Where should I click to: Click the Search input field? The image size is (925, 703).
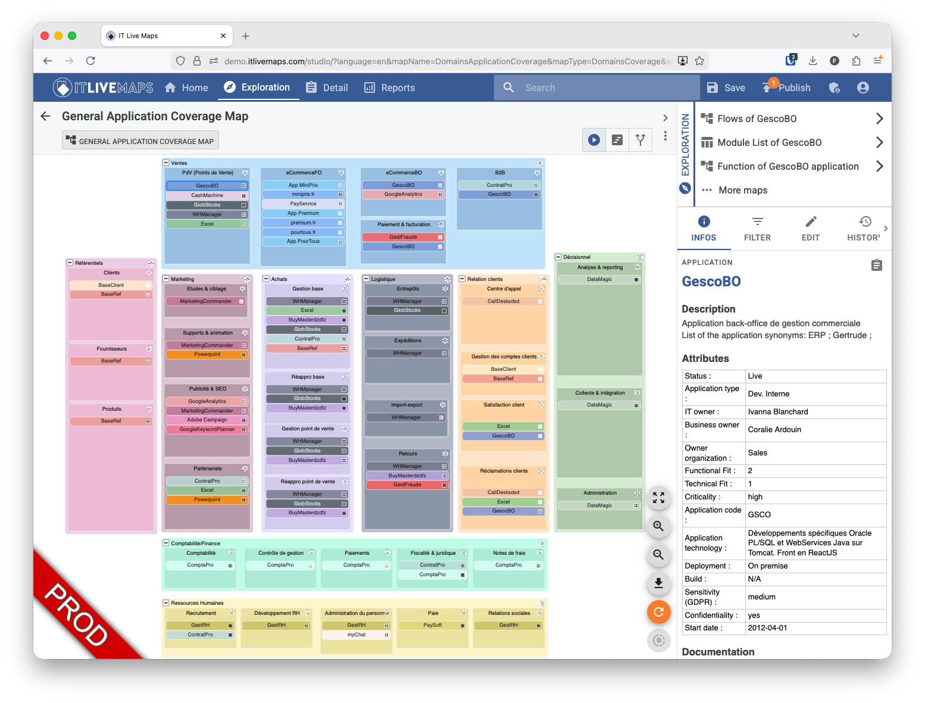tap(597, 88)
